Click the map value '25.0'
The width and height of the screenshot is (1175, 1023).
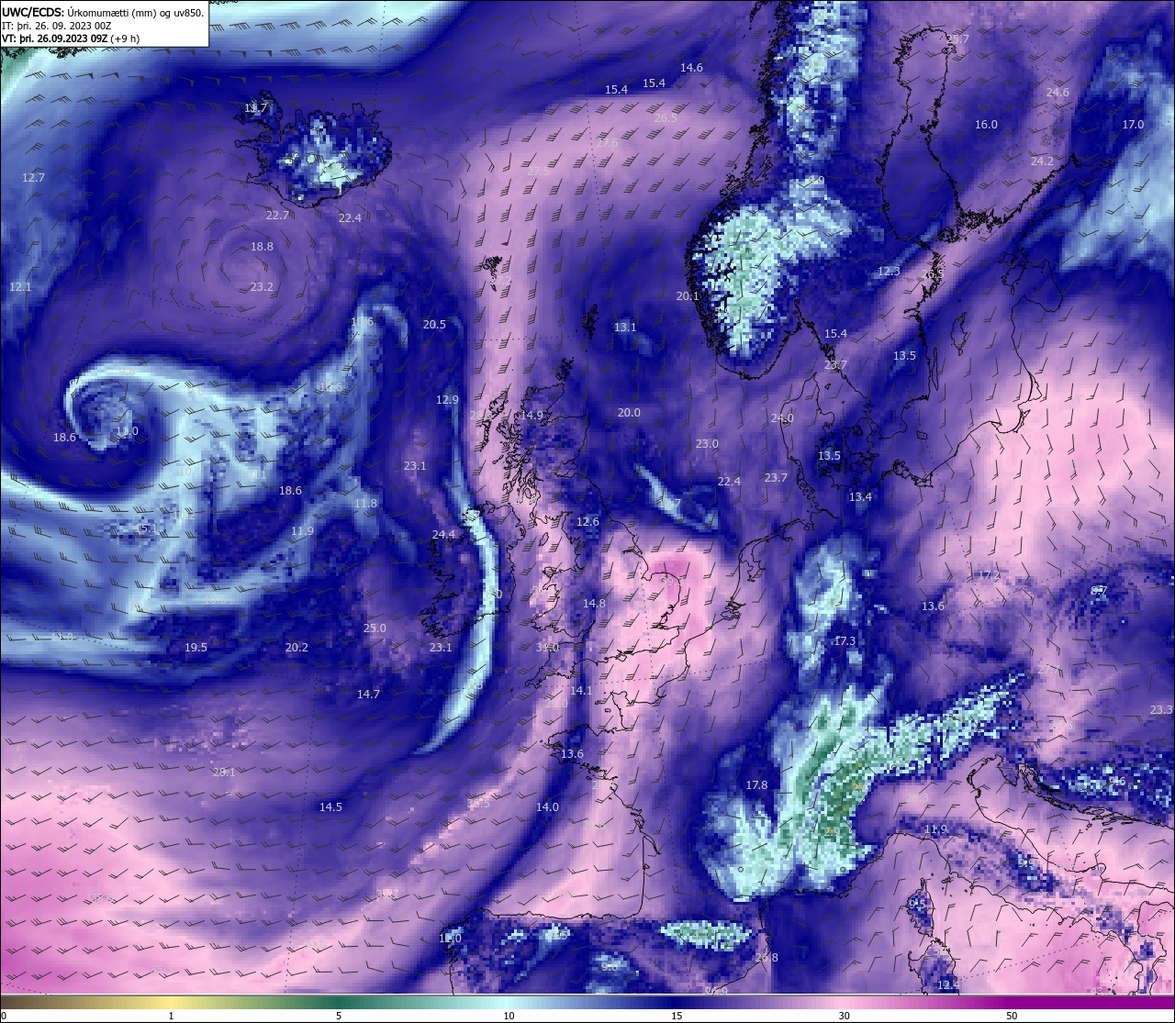click(x=375, y=628)
